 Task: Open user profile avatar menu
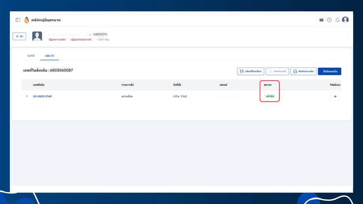click(x=345, y=20)
